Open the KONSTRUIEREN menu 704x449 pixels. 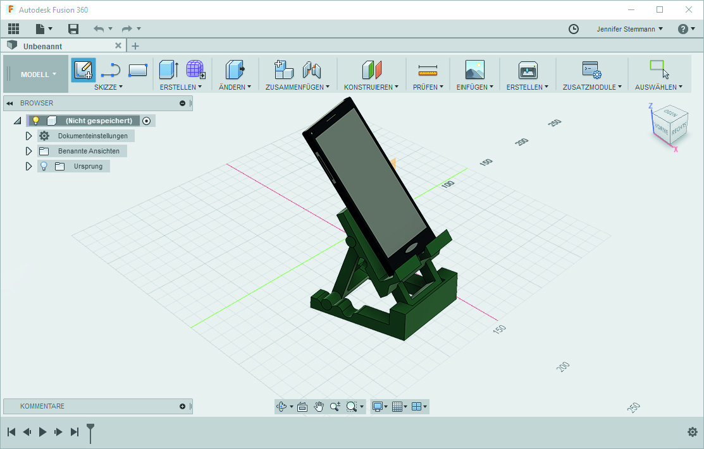point(371,87)
